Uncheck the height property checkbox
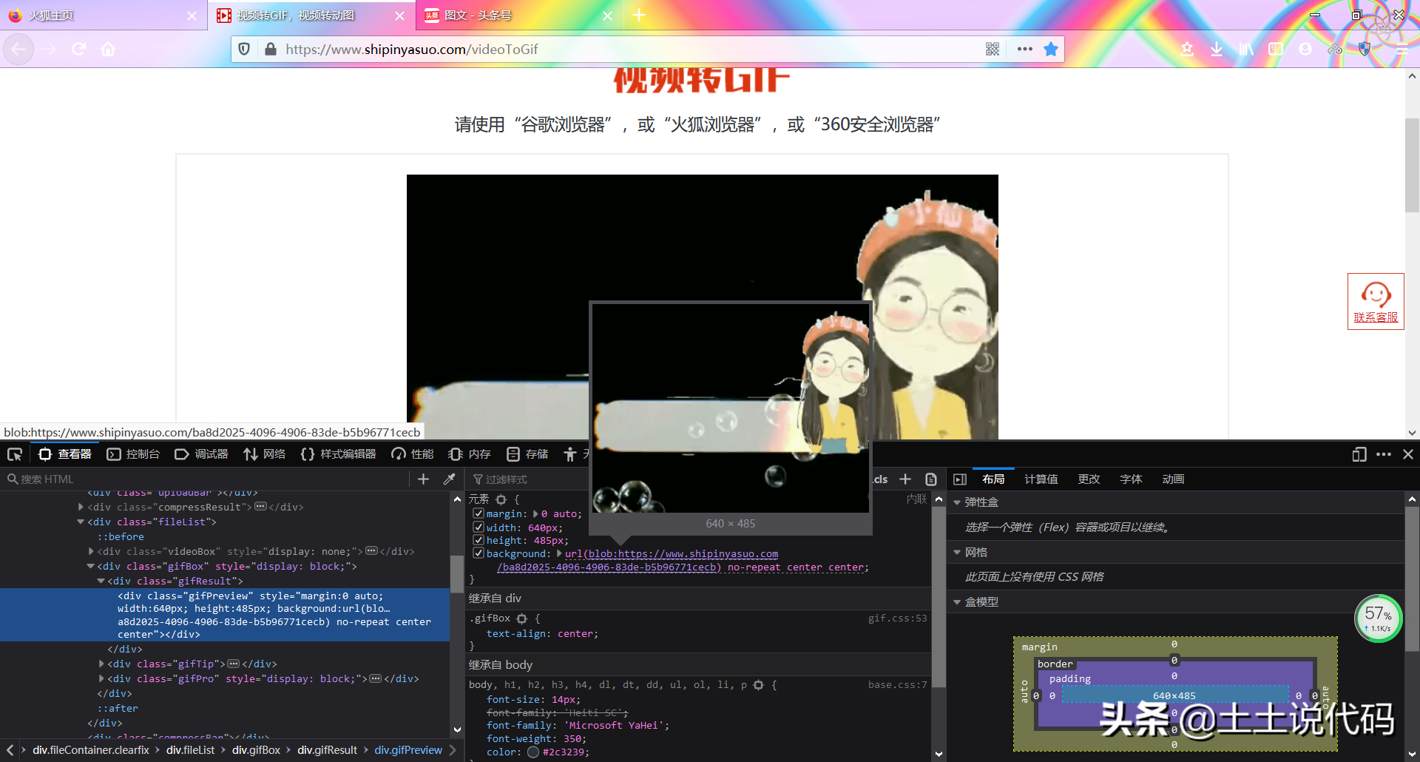The width and height of the screenshot is (1420, 762). [479, 540]
